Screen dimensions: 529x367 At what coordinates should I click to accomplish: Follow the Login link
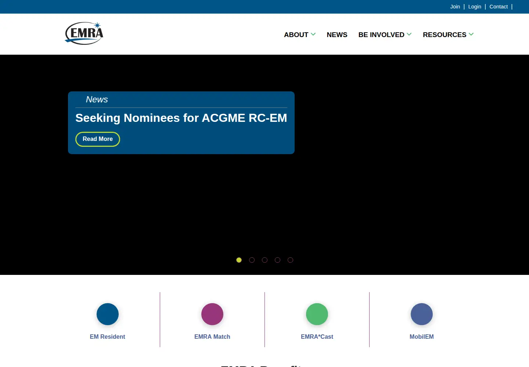[475, 7]
